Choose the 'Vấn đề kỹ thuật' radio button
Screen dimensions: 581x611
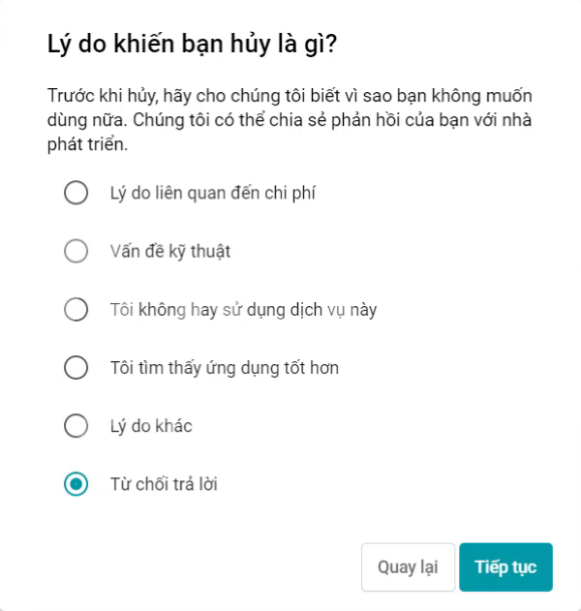click(x=76, y=251)
